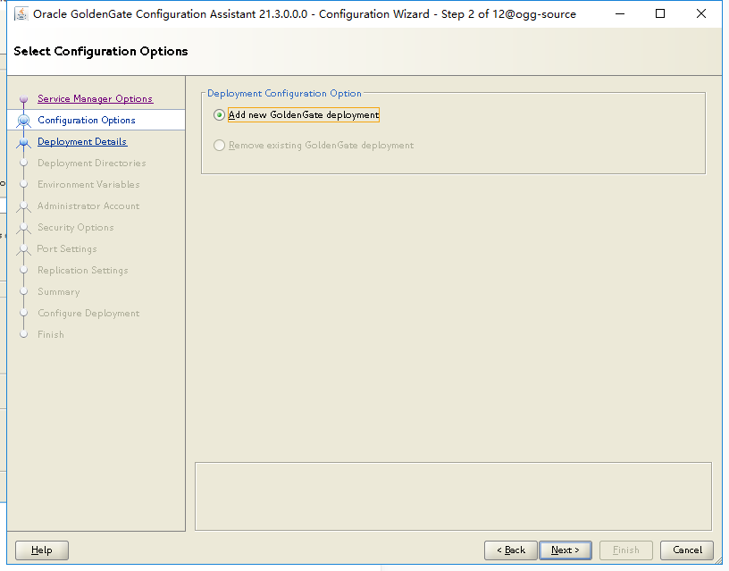Click Finish step in wizard sidebar
This screenshot has width=729, height=571.
(x=51, y=334)
